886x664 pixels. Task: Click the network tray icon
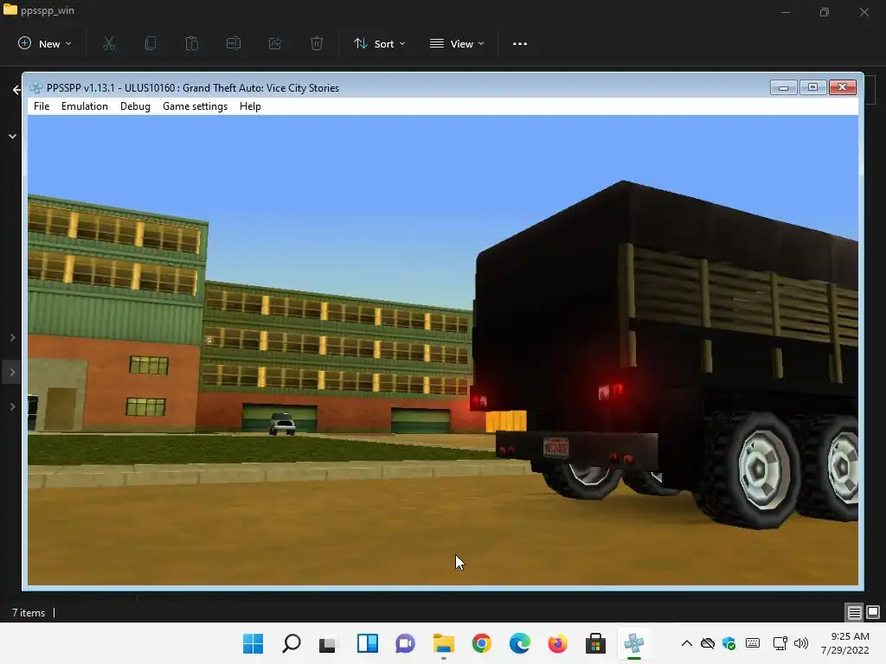[780, 643]
